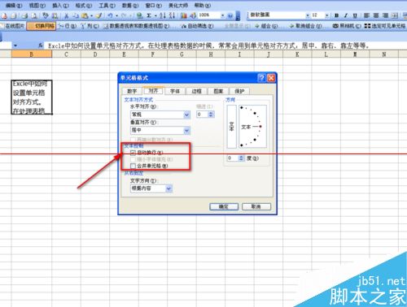Click 自动筛选 auto filter toolbar item

197,26
